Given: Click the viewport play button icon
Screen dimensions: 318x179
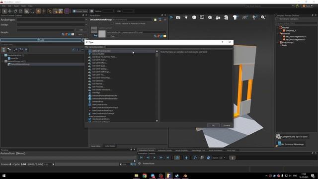Looking at the screenshot, I should pos(171,17).
